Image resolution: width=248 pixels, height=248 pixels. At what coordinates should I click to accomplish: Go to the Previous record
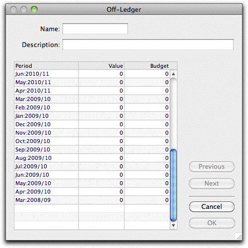coord(212,166)
